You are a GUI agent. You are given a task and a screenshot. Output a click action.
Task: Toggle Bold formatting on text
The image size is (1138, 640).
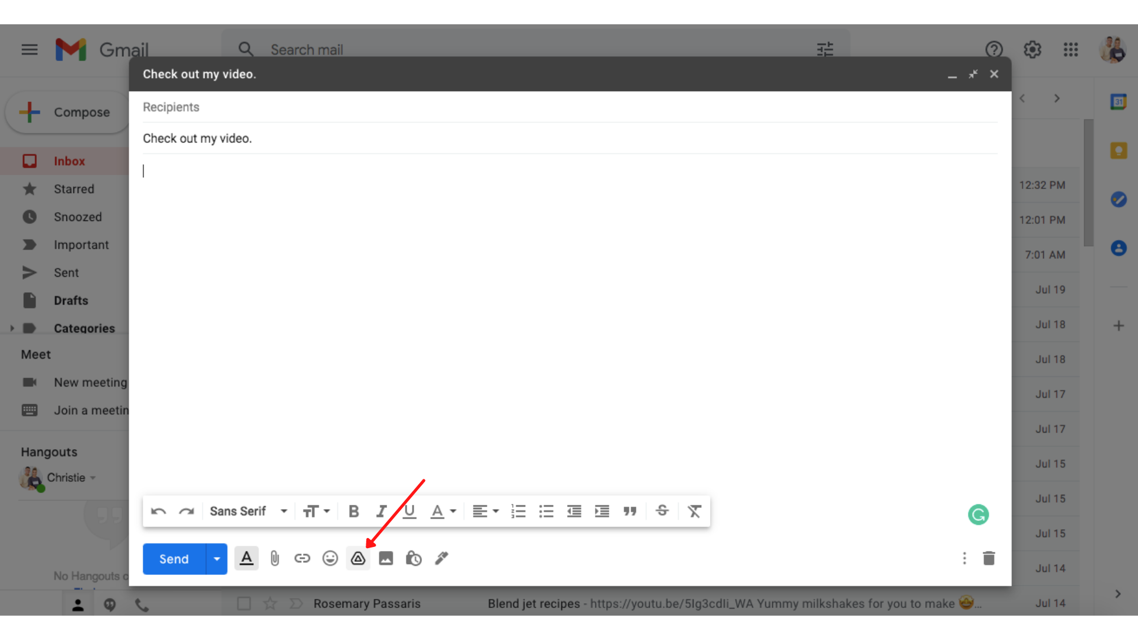[x=354, y=511]
